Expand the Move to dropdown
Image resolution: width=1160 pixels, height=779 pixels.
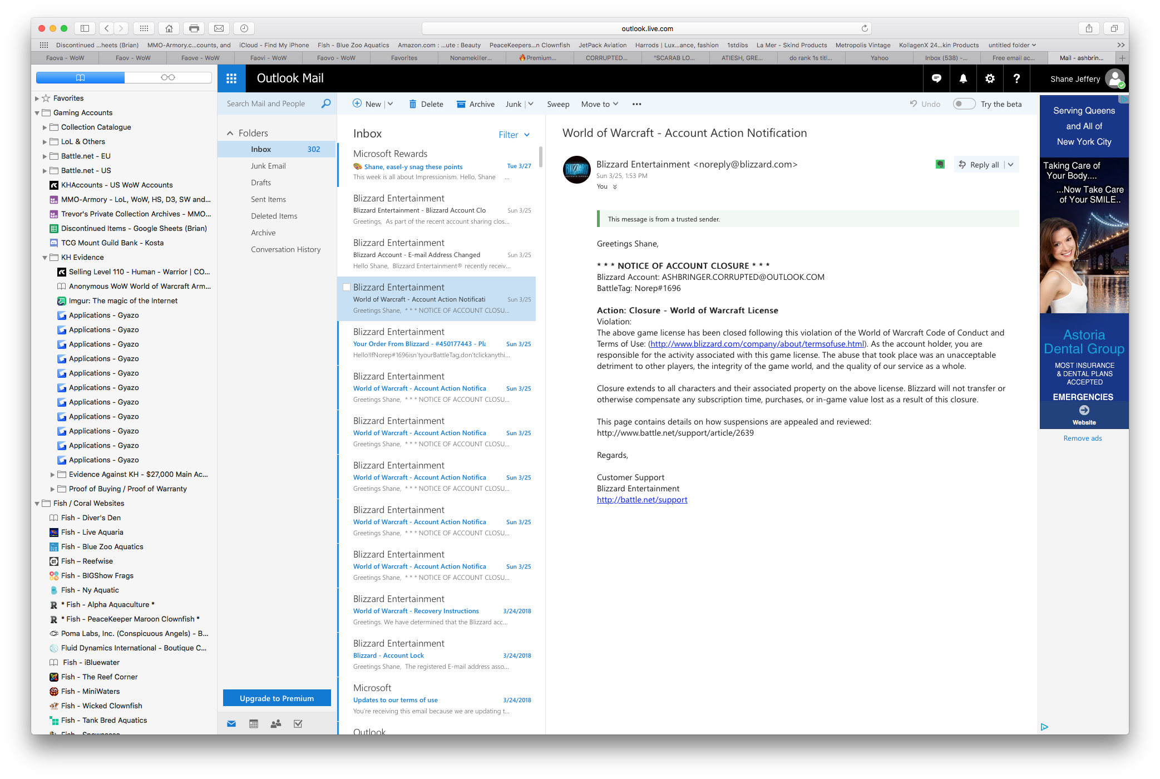[599, 104]
